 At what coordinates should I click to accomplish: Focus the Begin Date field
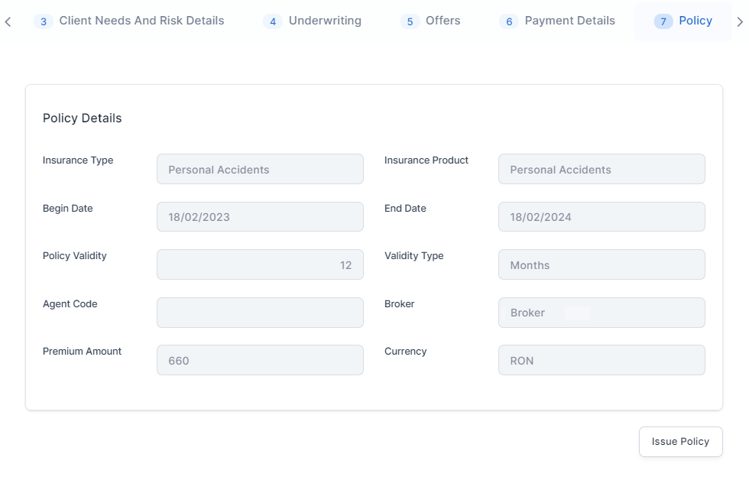click(260, 217)
